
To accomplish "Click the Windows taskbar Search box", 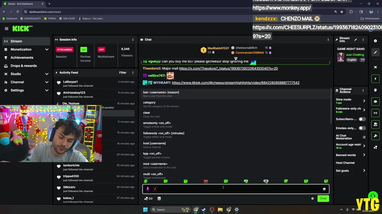I will tap(170, 210).
